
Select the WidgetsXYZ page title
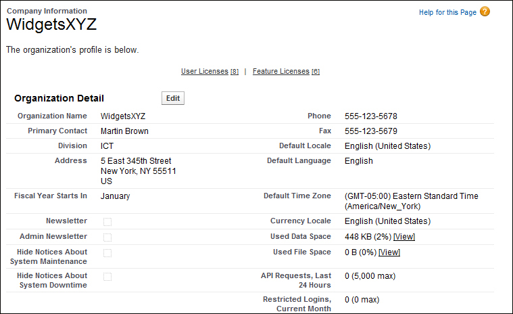tap(51, 24)
